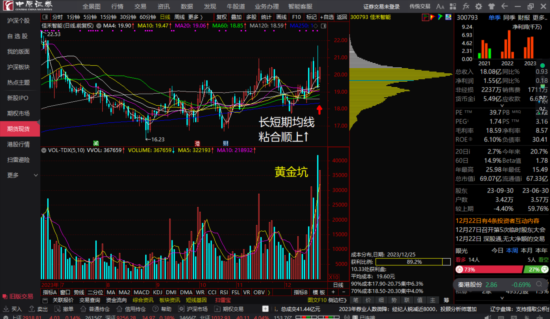This screenshot has height=319, width=550.
Task: Click the layout grid icon in title bar
Action: pyautogui.click(x=453, y=6)
